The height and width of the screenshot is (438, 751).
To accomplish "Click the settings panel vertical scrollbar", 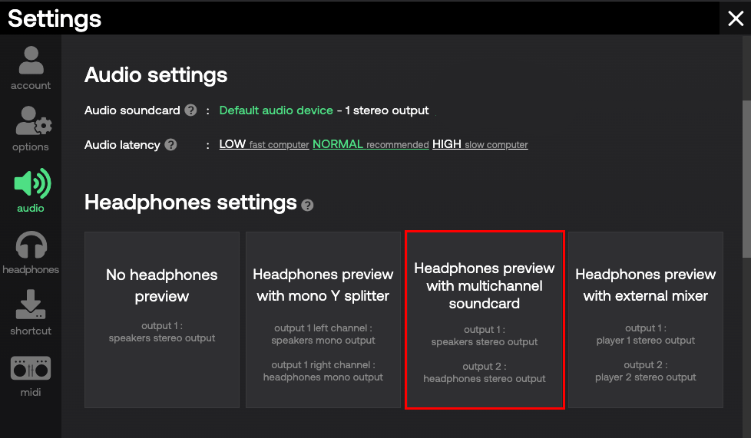I will click(746, 179).
